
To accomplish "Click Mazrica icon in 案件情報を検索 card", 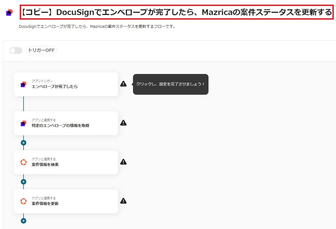I will pyautogui.click(x=24, y=162).
